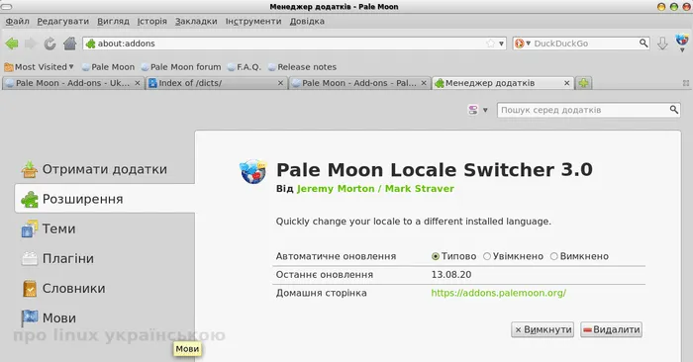Image resolution: width=693 pixels, height=362 pixels.
Task: Click the 'Quickly change your locale' description
Action: click(x=413, y=222)
